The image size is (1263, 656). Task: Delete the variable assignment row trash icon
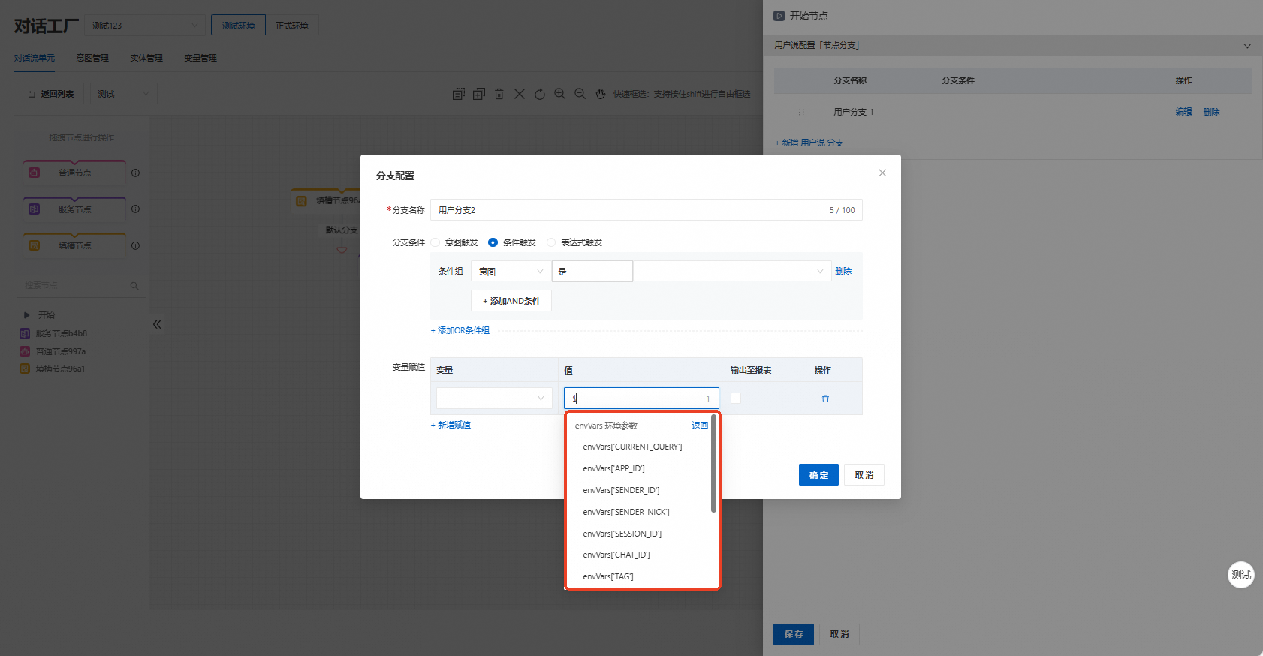825,399
